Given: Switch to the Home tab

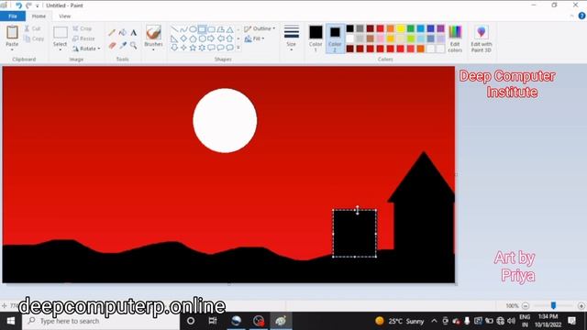Looking at the screenshot, I should [x=39, y=16].
